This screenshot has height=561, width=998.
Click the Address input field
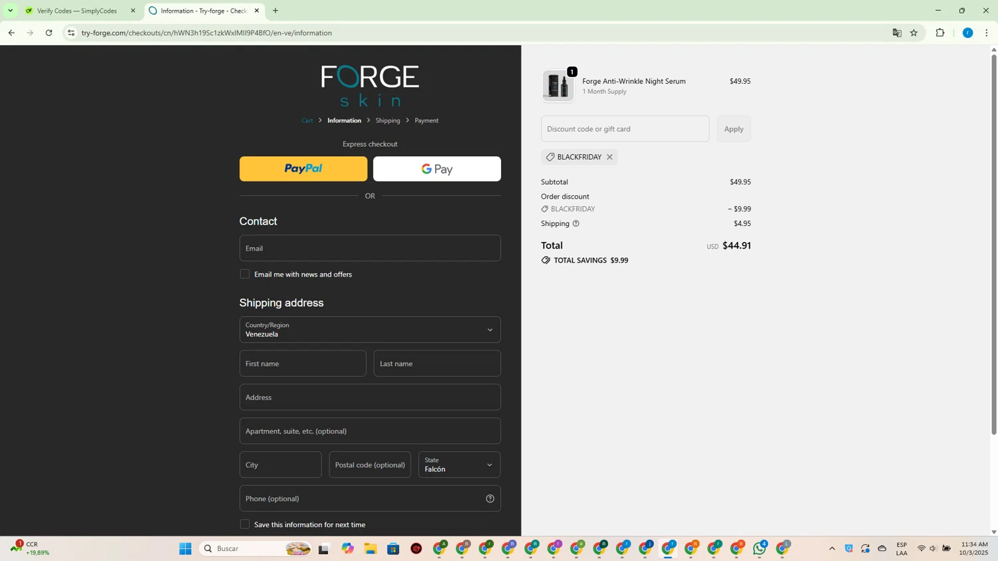pyautogui.click(x=370, y=397)
